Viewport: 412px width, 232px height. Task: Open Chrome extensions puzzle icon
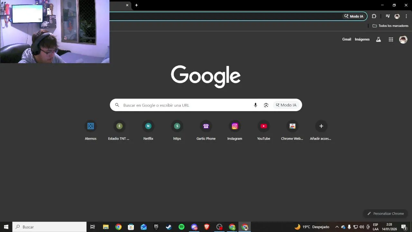click(x=374, y=16)
